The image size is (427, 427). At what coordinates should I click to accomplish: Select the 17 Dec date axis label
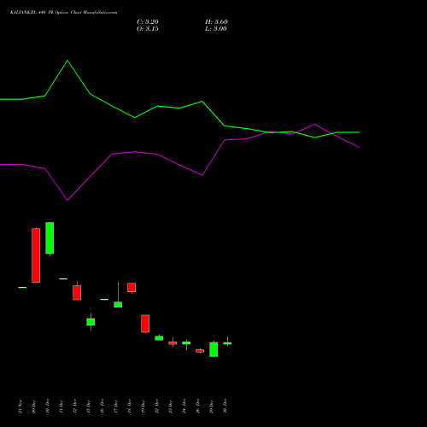116,407
